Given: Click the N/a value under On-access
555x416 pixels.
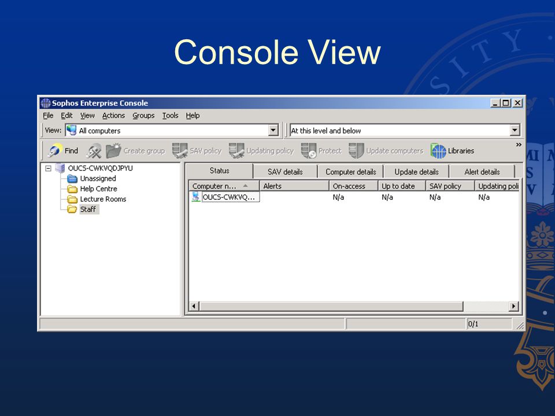Looking at the screenshot, I should [x=338, y=197].
